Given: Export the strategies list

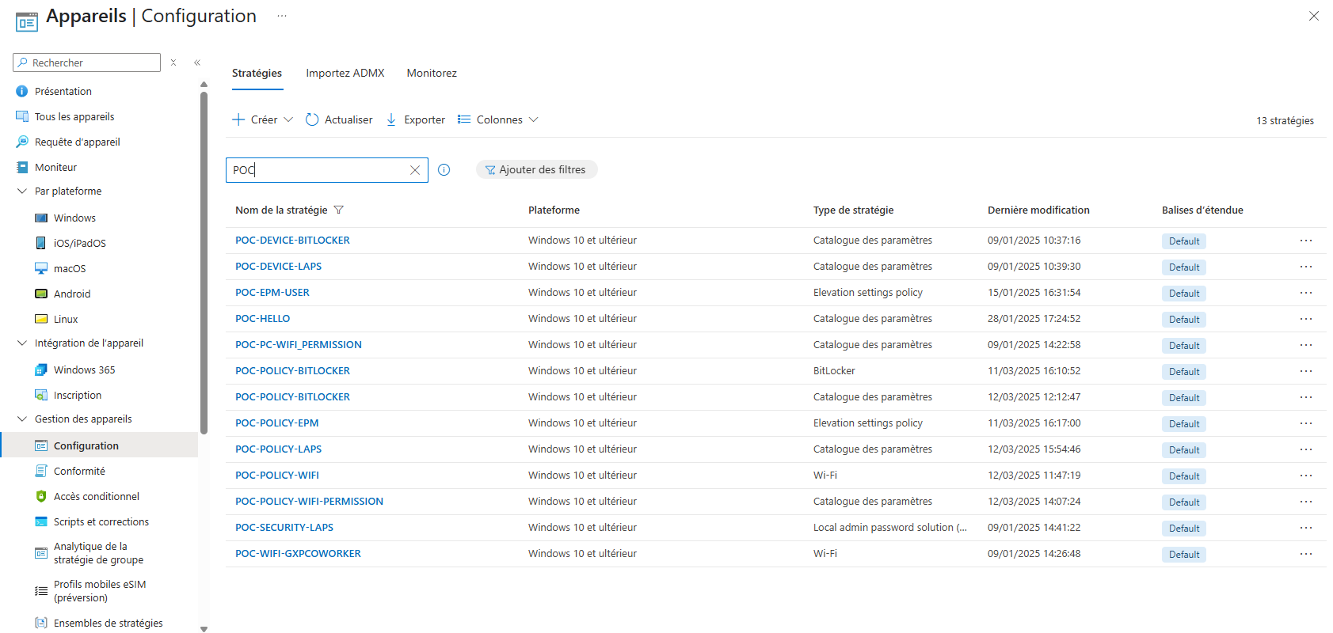Looking at the screenshot, I should pyautogui.click(x=416, y=120).
